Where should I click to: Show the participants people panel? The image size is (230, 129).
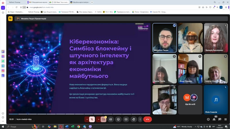pyautogui.click(x=214, y=119)
